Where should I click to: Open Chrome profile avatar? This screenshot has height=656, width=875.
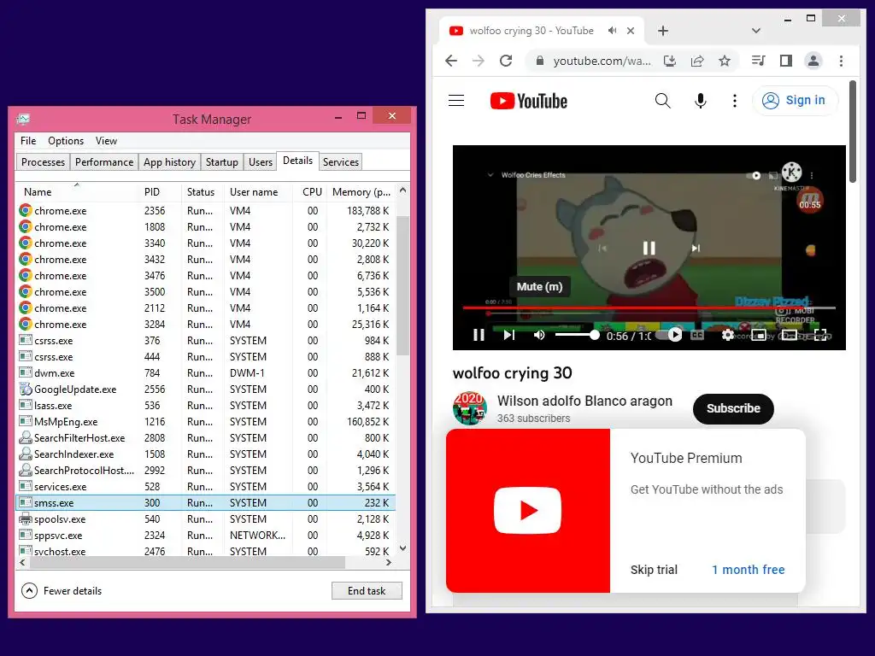tap(813, 61)
